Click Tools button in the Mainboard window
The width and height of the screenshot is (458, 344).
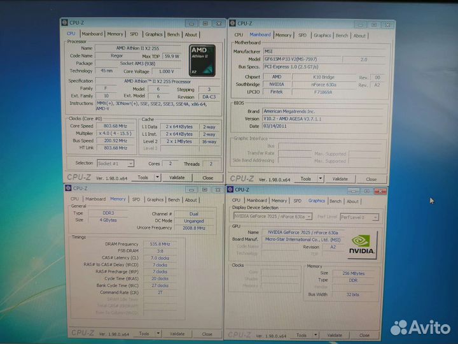305,178
